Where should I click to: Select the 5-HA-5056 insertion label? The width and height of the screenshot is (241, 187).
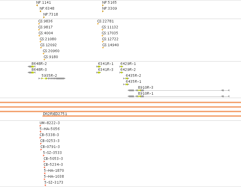click(x=50, y=129)
